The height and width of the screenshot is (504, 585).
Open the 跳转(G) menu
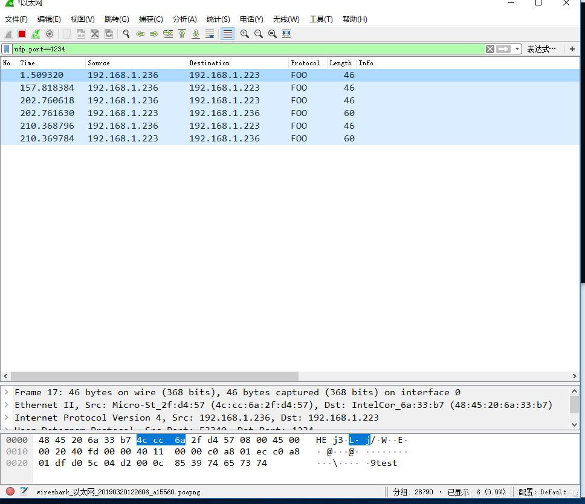point(117,19)
